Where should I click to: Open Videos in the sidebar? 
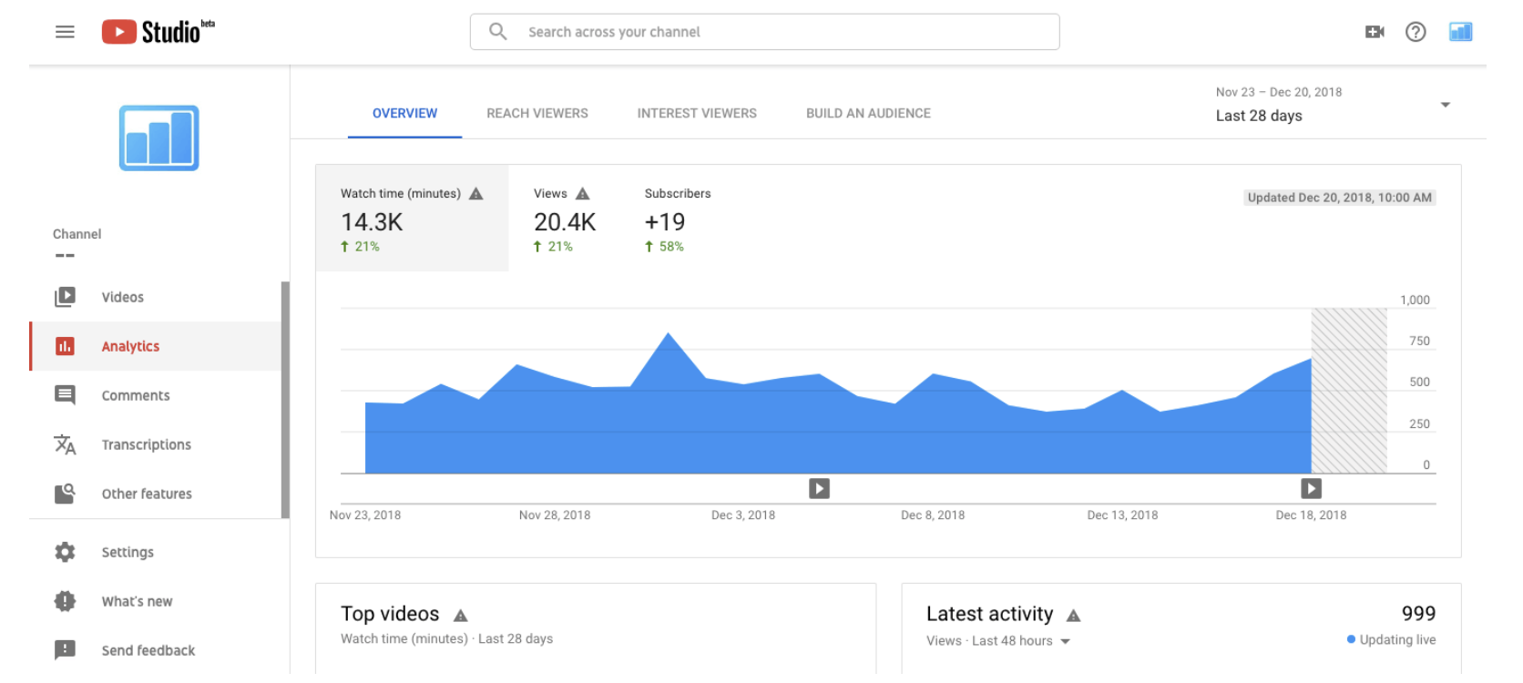(122, 297)
